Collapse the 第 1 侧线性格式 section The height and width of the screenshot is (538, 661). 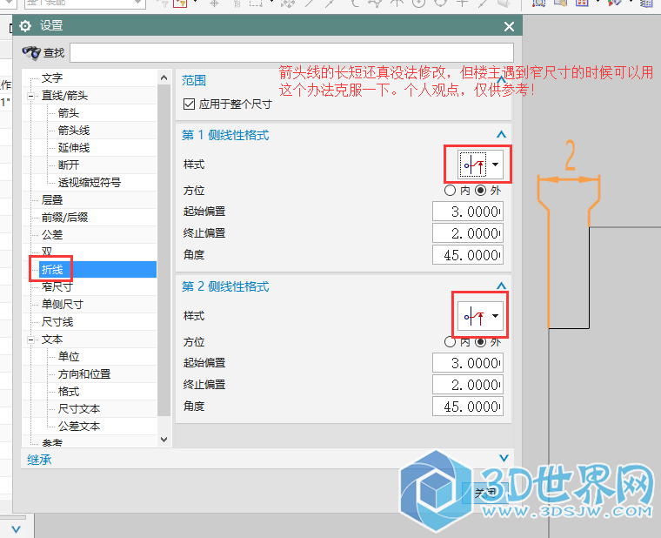[x=501, y=135]
